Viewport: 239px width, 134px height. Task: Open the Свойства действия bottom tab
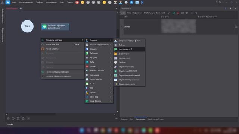point(156,119)
